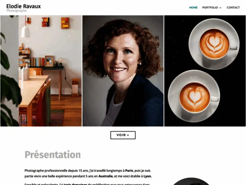Click the dark circular image at bottom

coord(191,181)
